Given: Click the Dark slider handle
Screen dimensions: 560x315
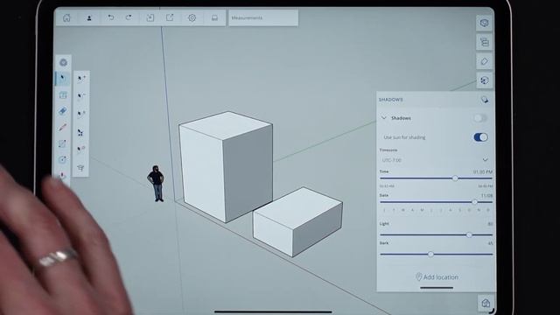Looking at the screenshot, I should click(x=430, y=255).
